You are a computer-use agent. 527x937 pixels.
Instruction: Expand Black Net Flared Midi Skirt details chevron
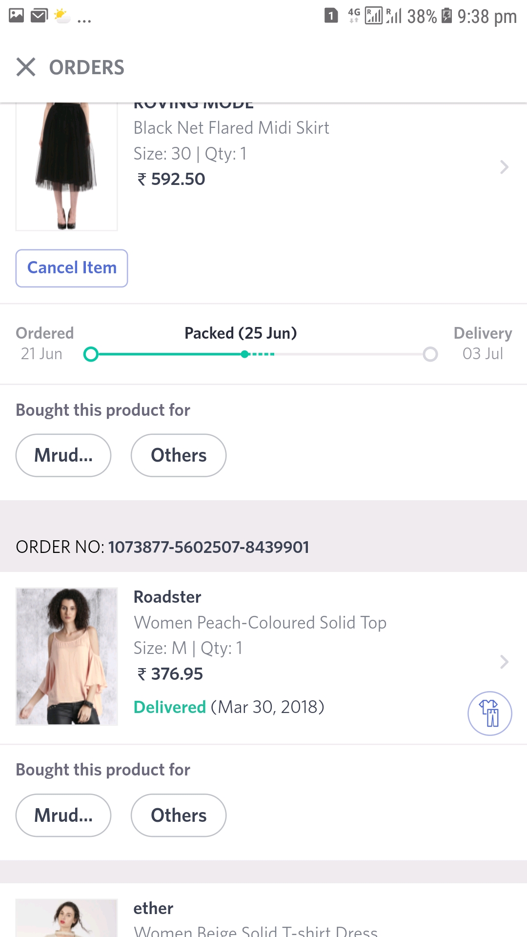504,167
